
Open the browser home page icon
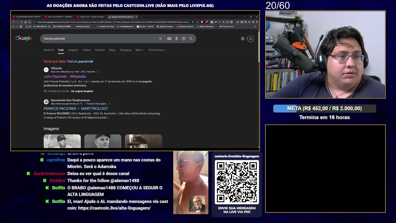(x=26, y=22)
